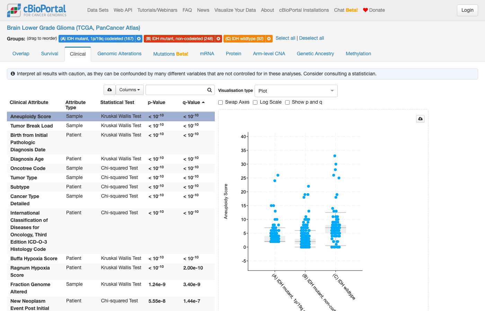The image size is (485, 311).
Task: Open the Columns dropdown
Action: pos(130,90)
